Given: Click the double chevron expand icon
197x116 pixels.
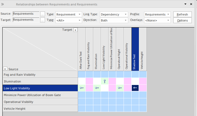Looking at the screenshot, I should [3, 4].
